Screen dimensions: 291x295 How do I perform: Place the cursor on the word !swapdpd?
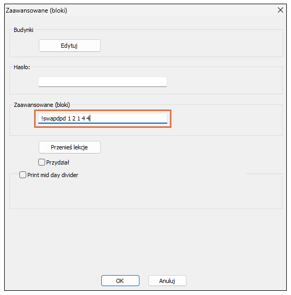click(x=53, y=118)
